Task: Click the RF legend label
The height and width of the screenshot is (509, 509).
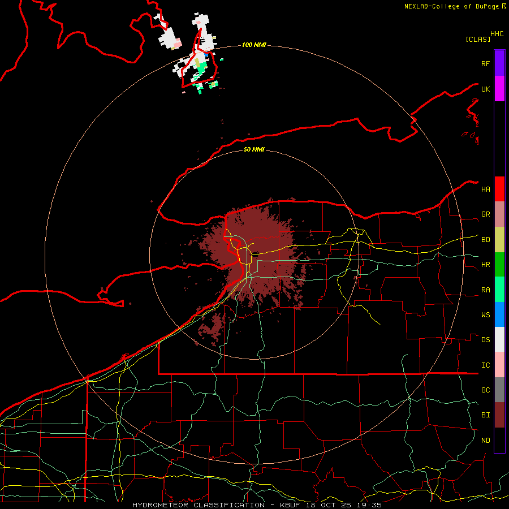Action: [x=486, y=63]
